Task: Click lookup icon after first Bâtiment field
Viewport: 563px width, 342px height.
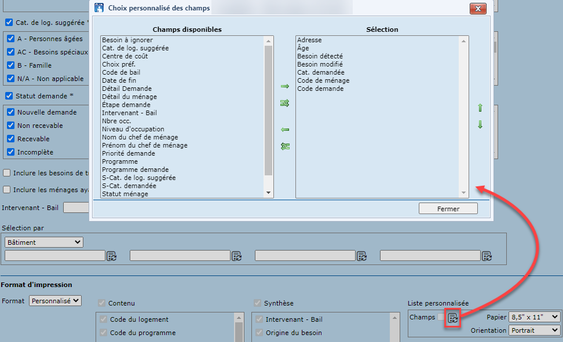Action: (111, 256)
